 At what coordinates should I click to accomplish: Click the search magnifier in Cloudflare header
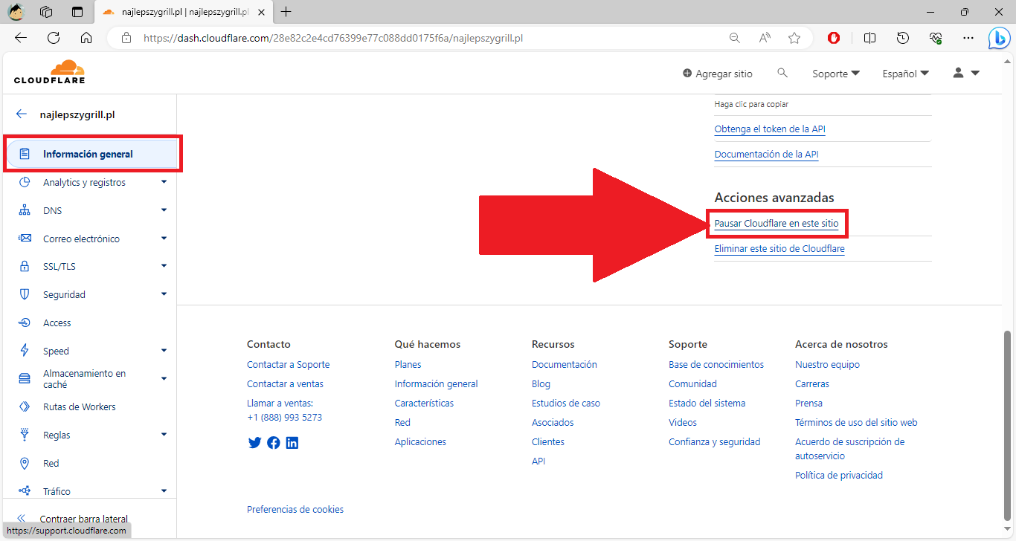click(782, 73)
